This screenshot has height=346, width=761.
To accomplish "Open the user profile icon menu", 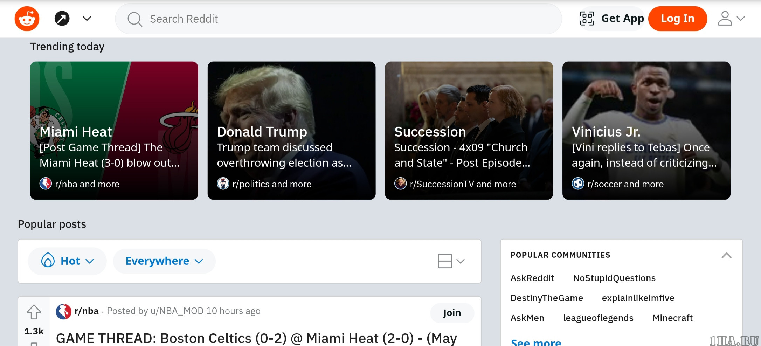I will [x=731, y=19].
